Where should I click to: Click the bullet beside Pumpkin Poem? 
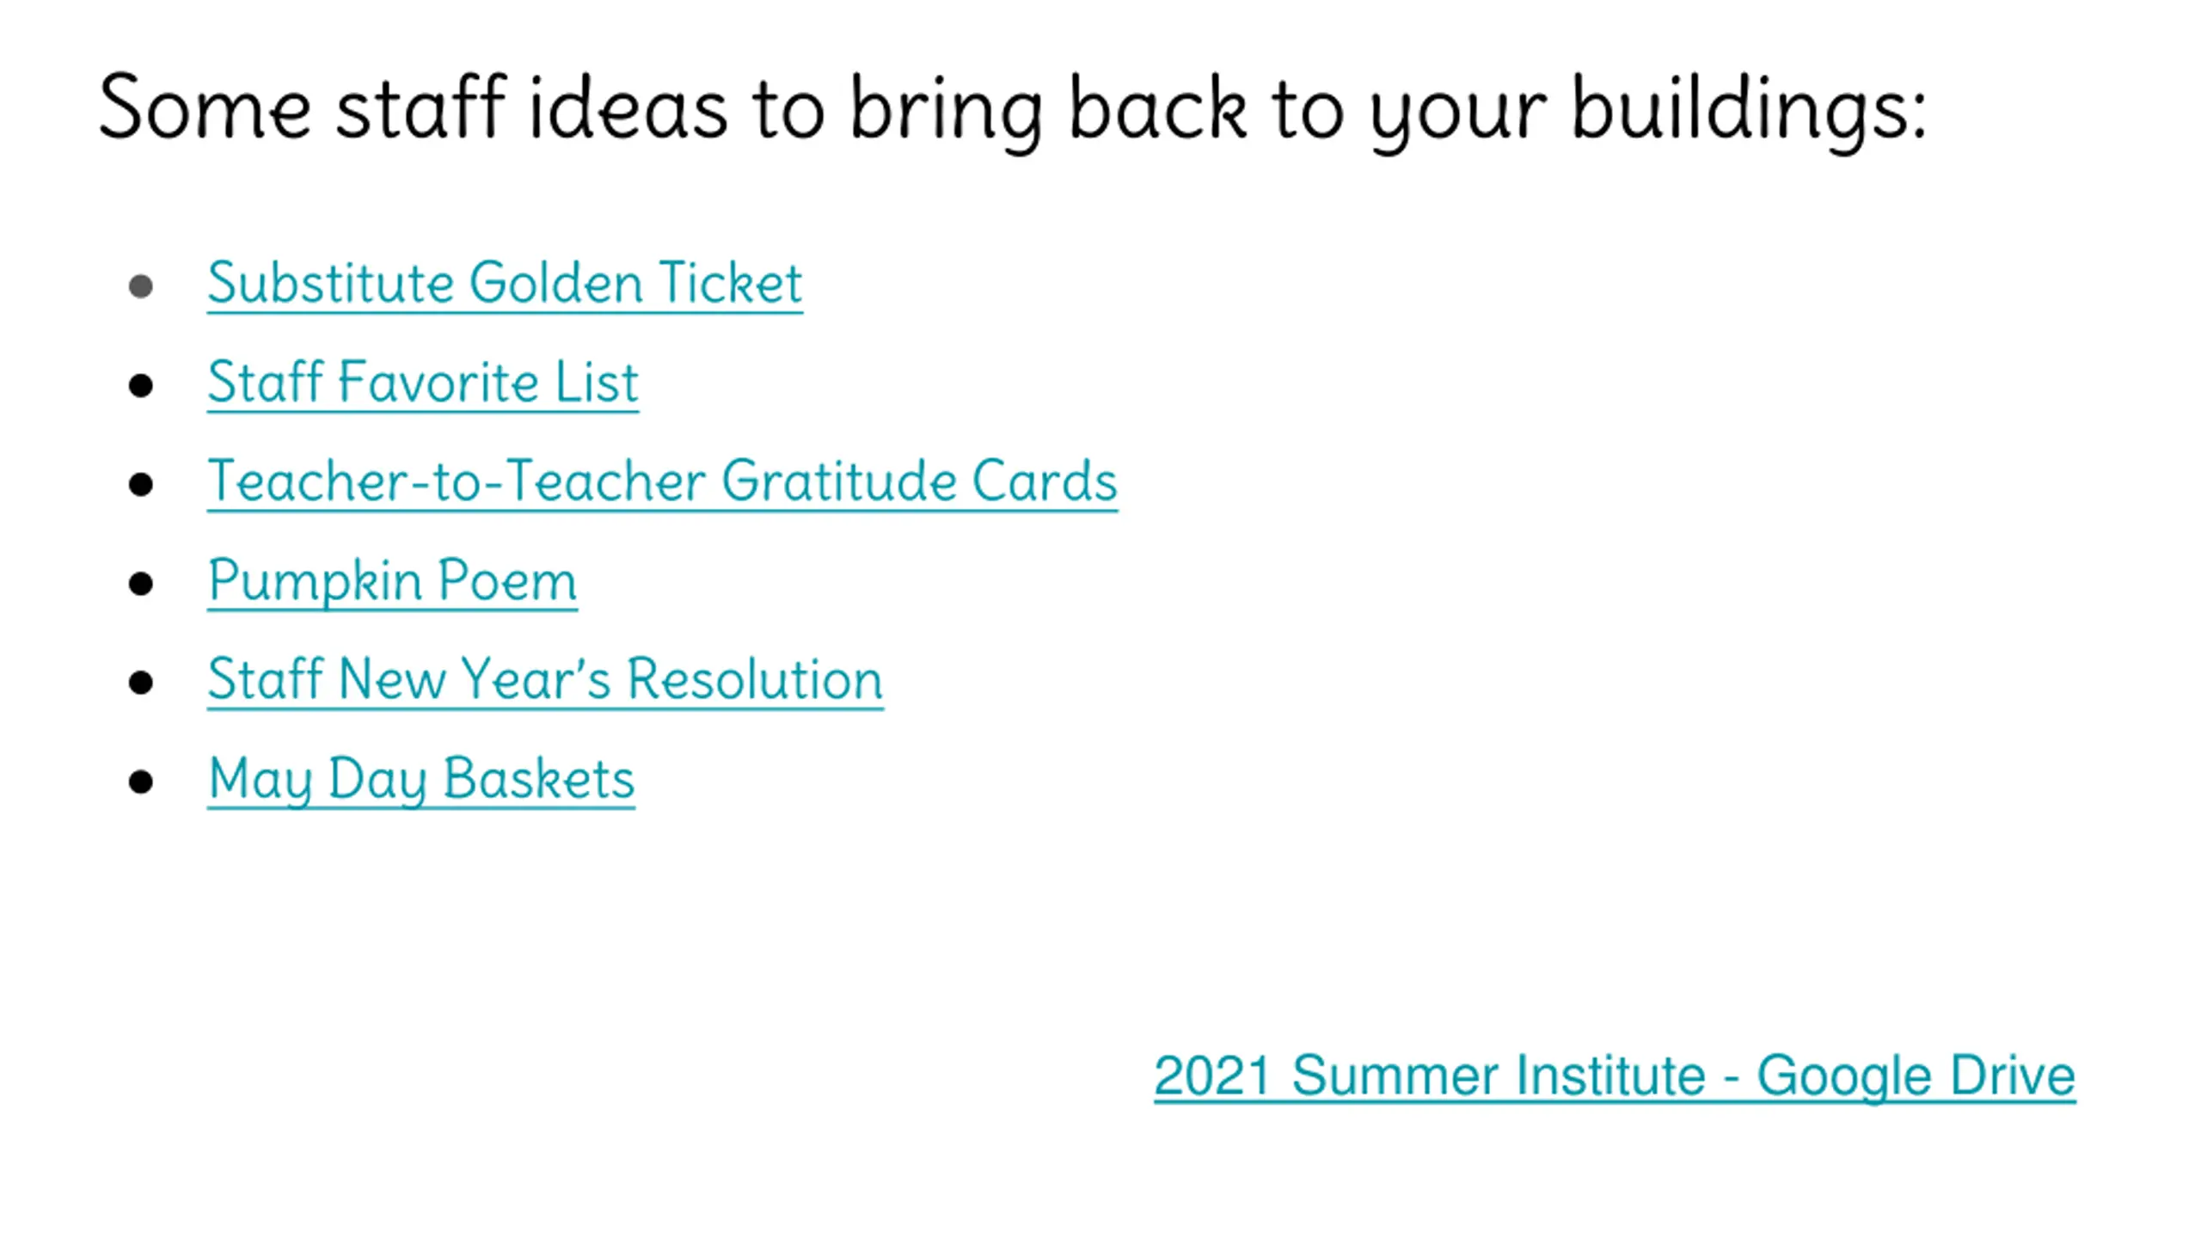141,584
